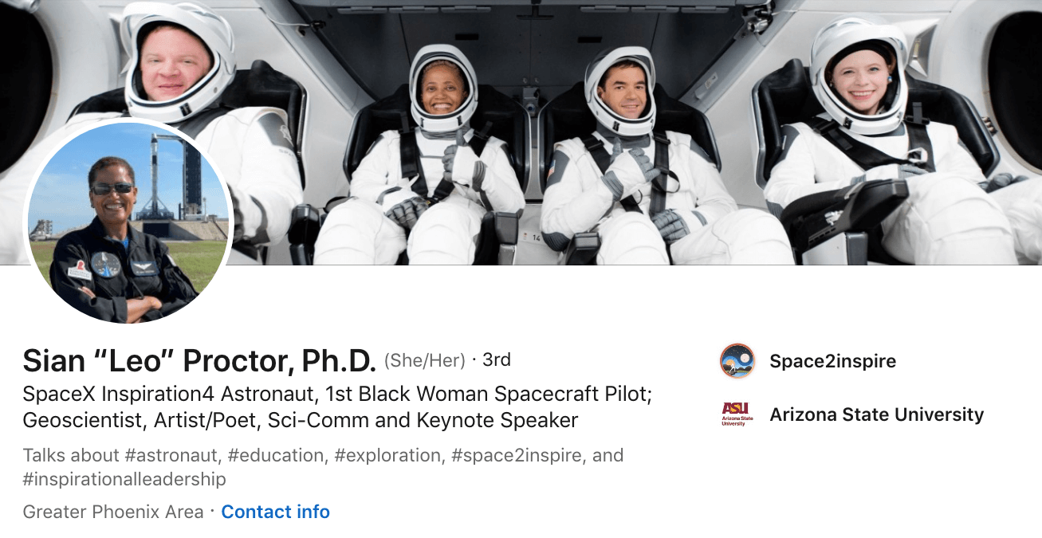Click the "Talks about #astronaut" hashtag line
The width and height of the screenshot is (1042, 538).
pyautogui.click(x=323, y=456)
